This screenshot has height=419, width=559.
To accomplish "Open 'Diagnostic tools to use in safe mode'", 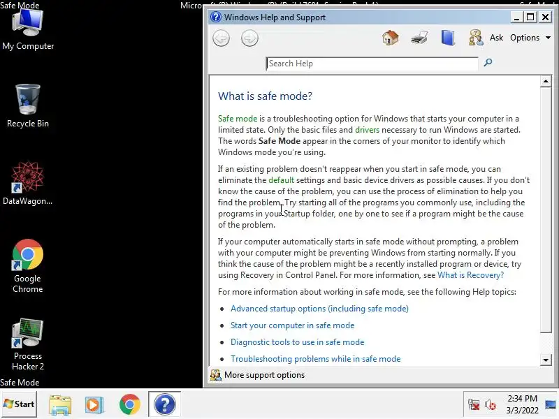I will (298, 342).
